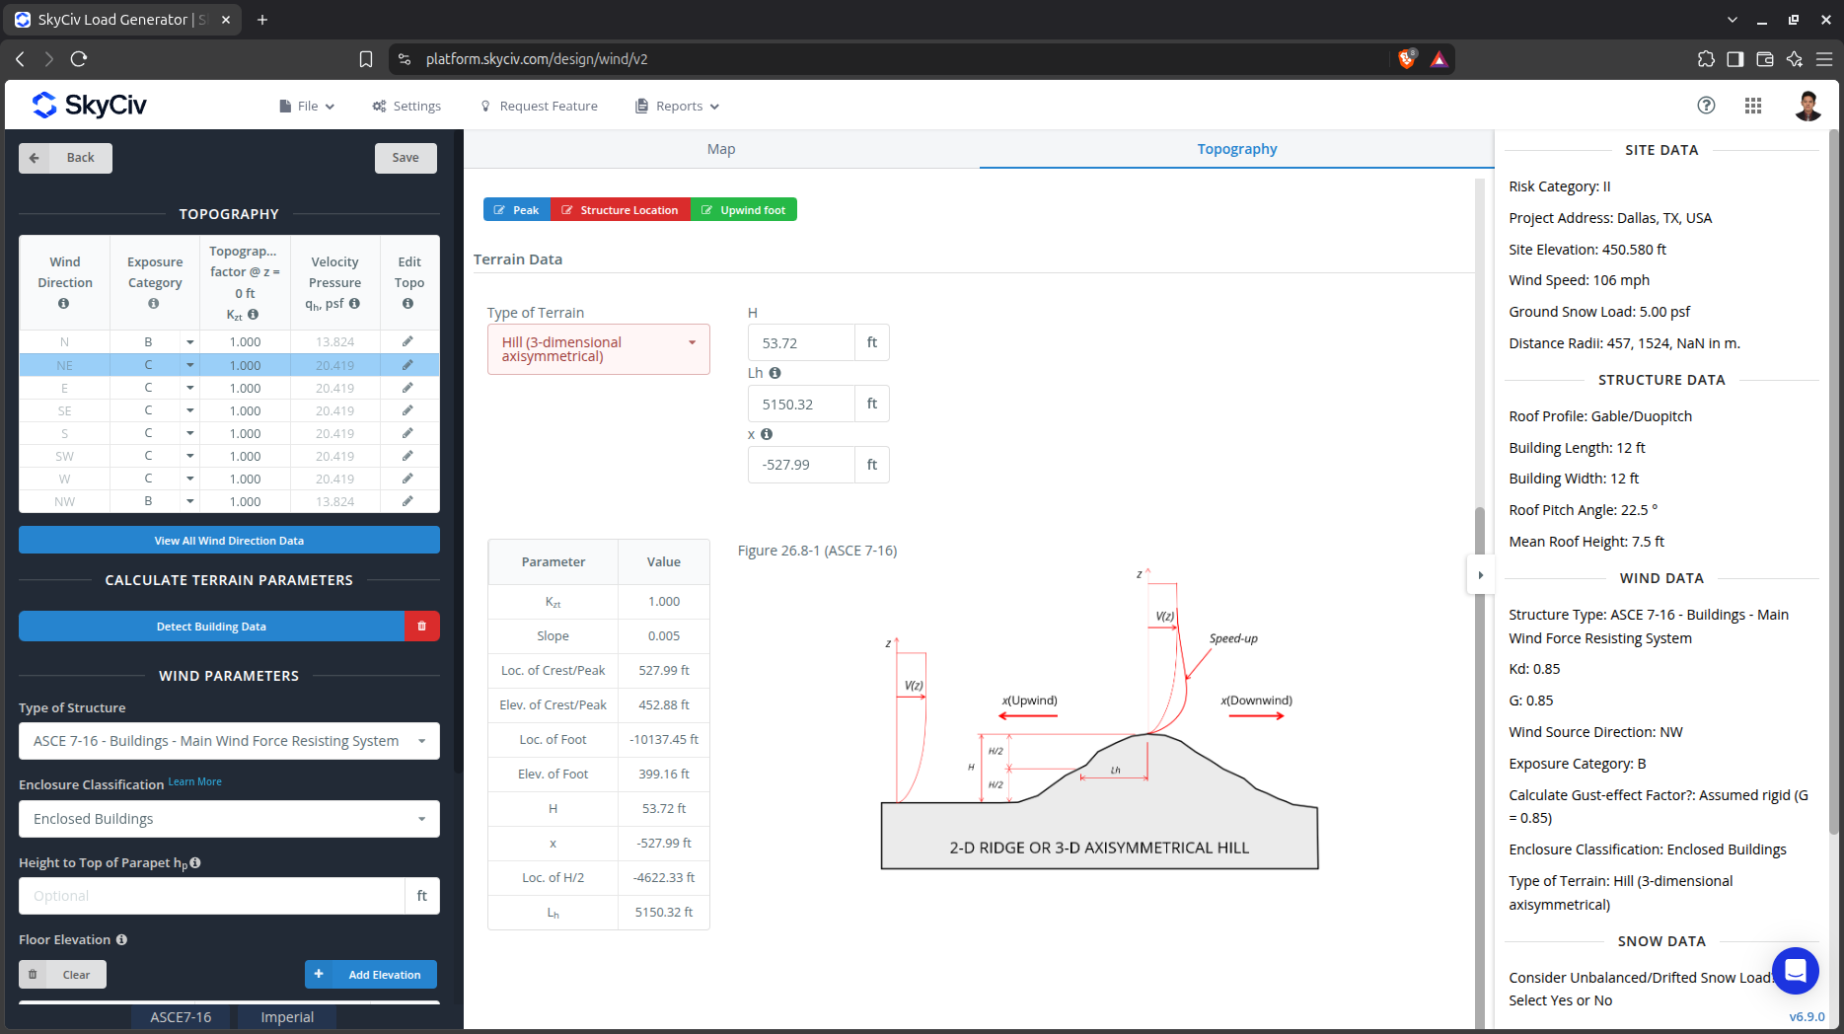
Task: Edit topography for the SE wind direction
Action: tap(407, 410)
